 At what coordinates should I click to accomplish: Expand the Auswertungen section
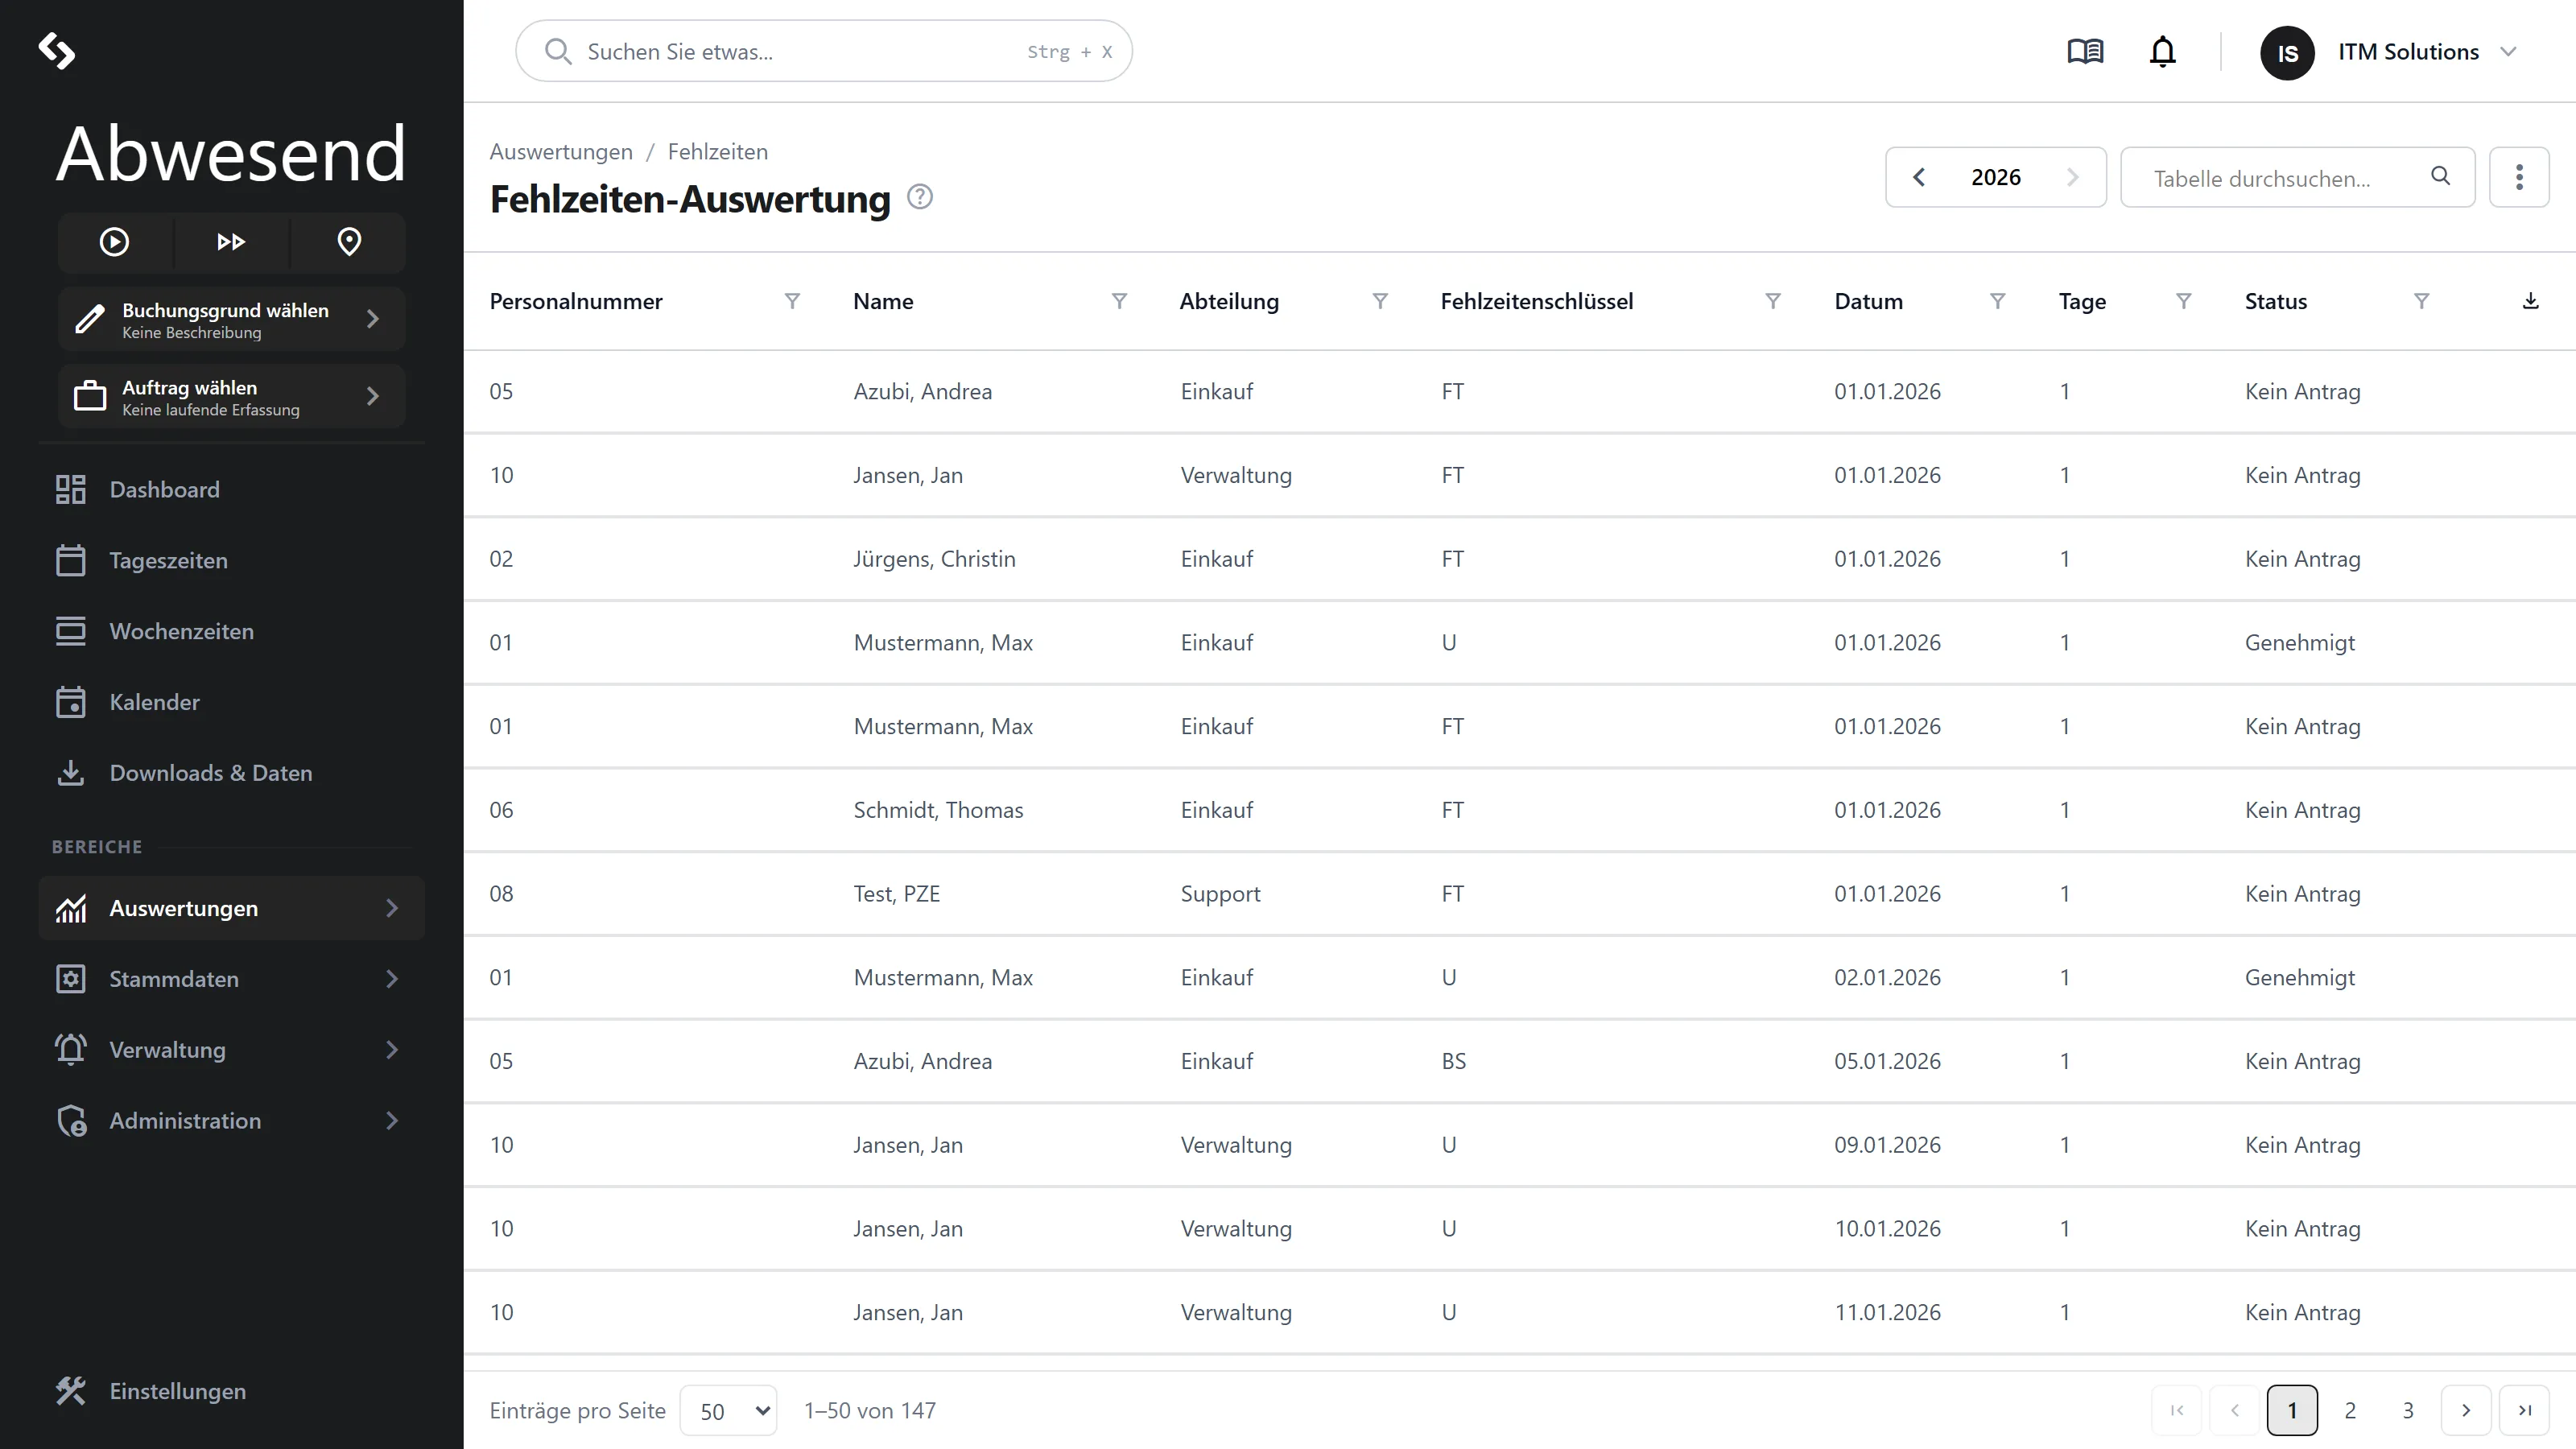tap(231, 908)
